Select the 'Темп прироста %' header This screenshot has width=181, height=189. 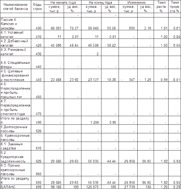pos(174,7)
